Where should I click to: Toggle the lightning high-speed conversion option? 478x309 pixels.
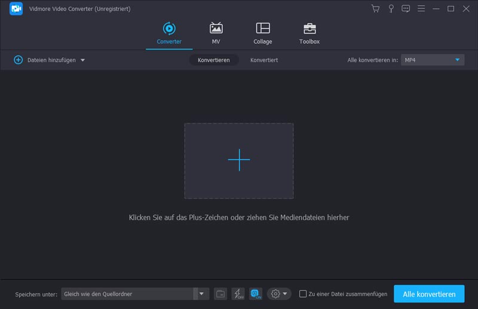[x=238, y=293]
